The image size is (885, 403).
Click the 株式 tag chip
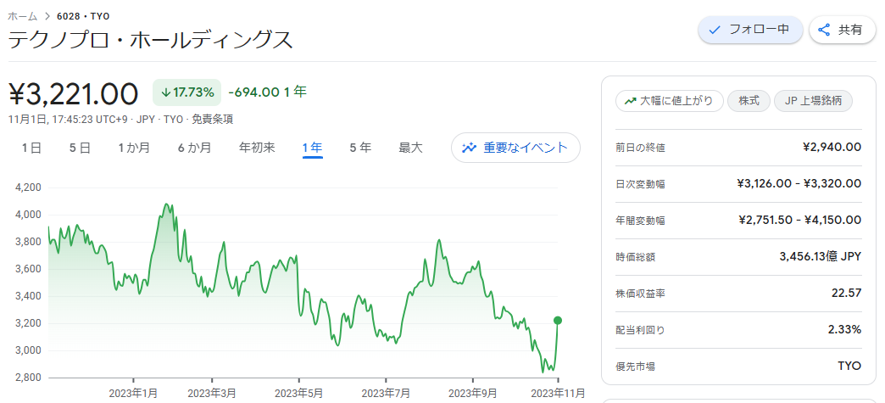(x=749, y=101)
